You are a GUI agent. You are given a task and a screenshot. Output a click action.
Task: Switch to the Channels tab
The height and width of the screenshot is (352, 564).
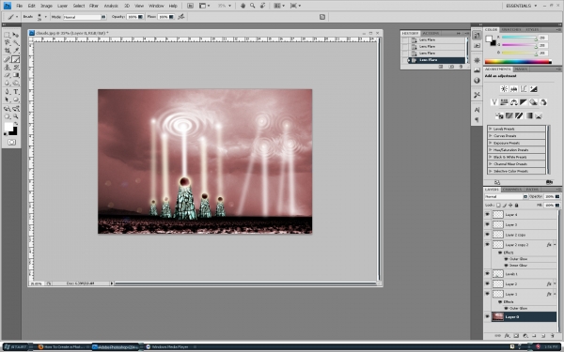(x=512, y=190)
